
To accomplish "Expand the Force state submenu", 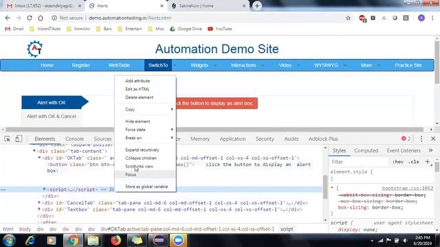I will point(145,130).
